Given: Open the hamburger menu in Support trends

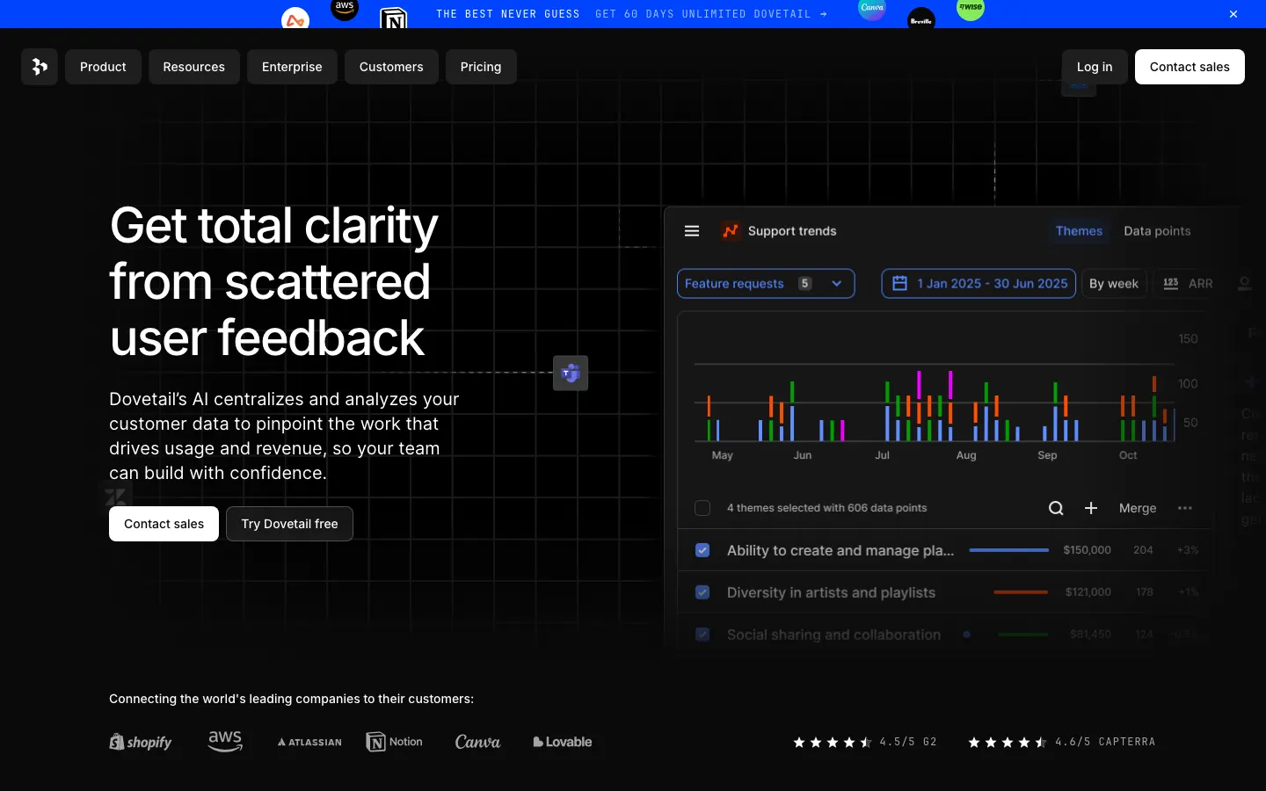Looking at the screenshot, I should pyautogui.click(x=692, y=231).
